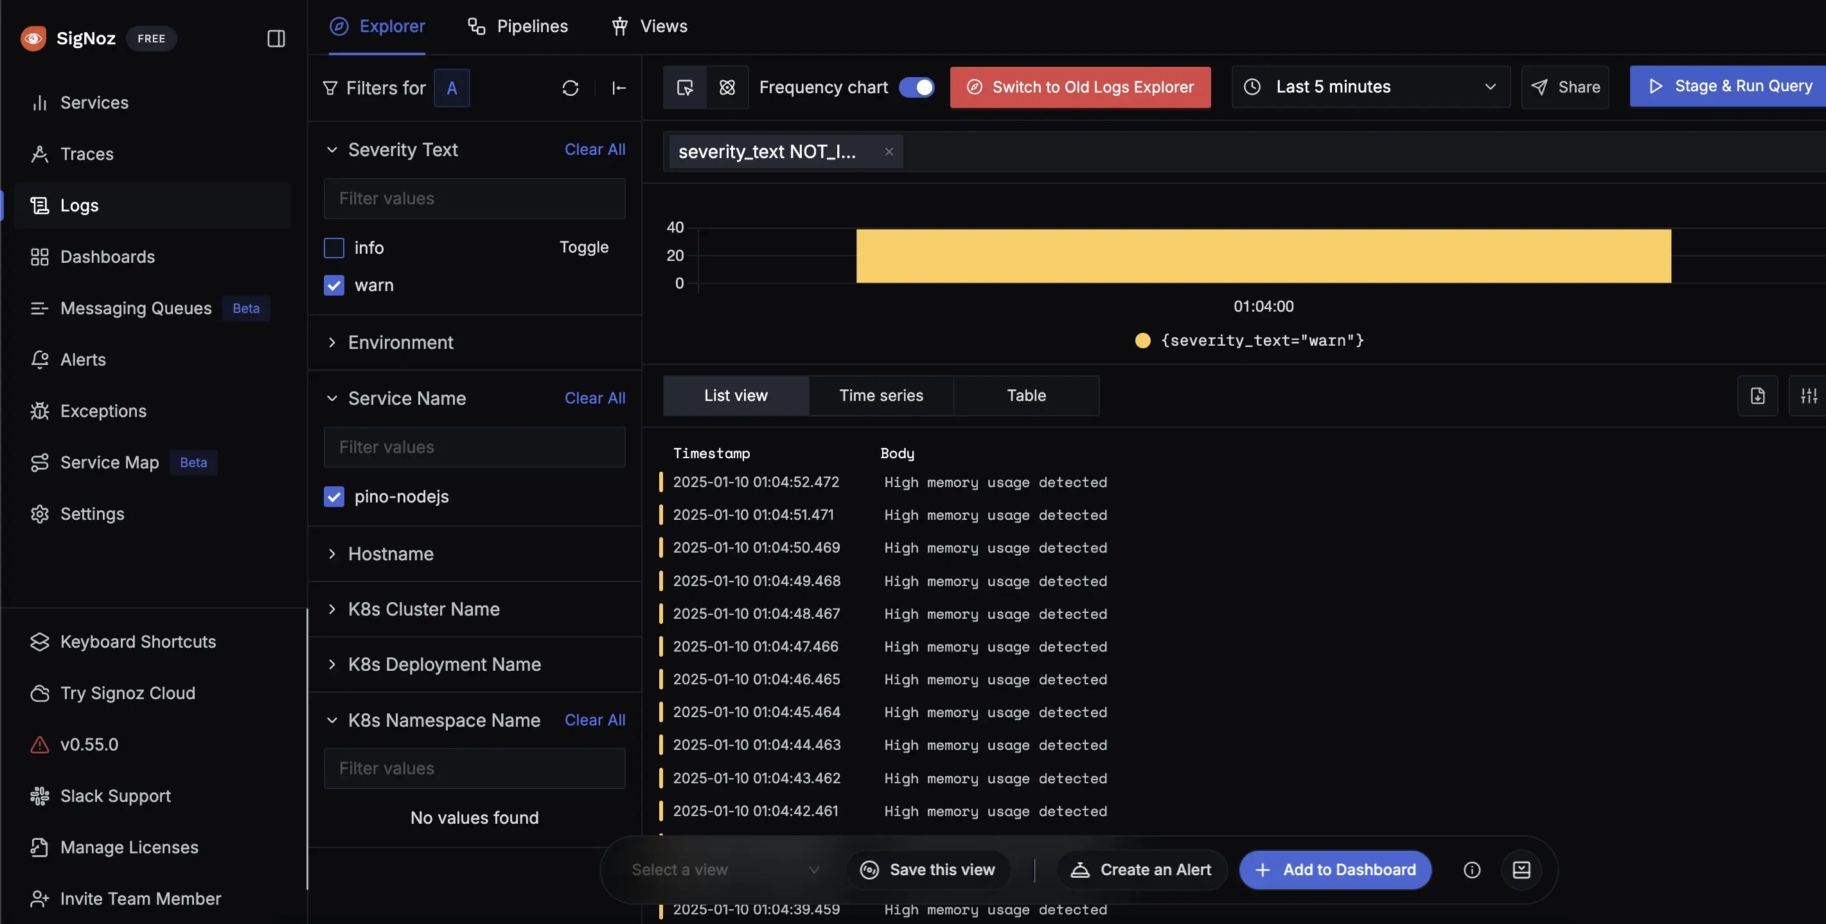Click the sidebar collapse icon
The height and width of the screenshot is (924, 1826).
click(x=277, y=38)
